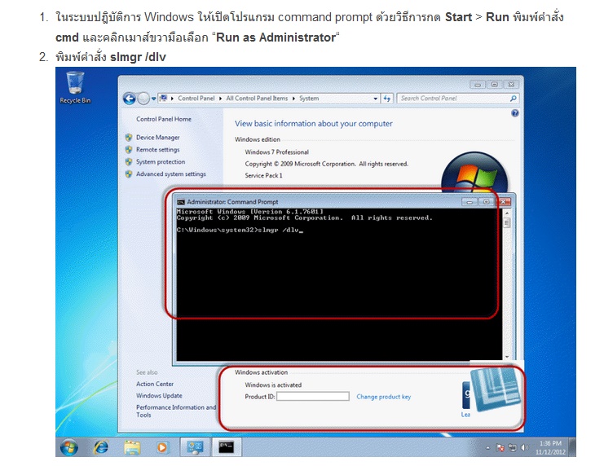Click the shield icon beside Advanced system settings
The height and width of the screenshot is (466, 604).
[x=129, y=174]
